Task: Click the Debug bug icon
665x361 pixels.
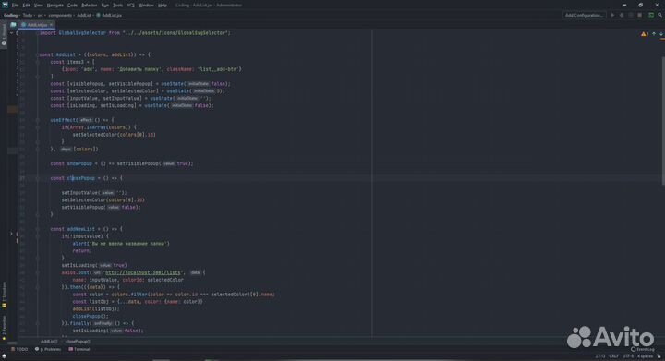Action: coord(622,15)
